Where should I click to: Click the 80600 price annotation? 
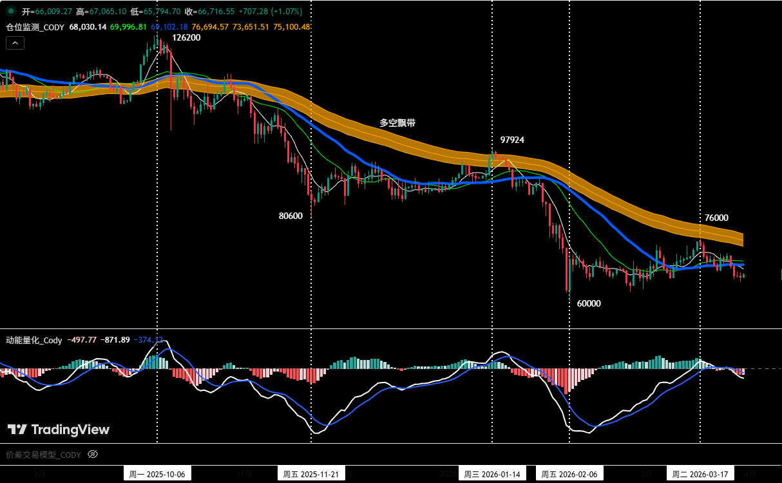click(x=289, y=216)
